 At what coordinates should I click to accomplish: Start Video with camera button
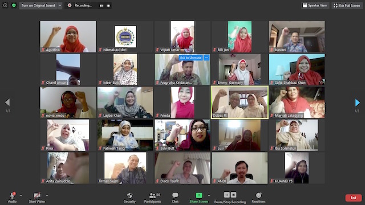[x=36, y=198]
